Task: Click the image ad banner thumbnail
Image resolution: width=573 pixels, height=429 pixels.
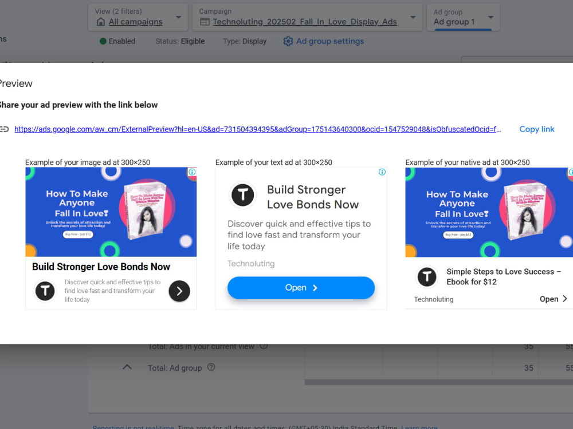Action: tap(111, 212)
